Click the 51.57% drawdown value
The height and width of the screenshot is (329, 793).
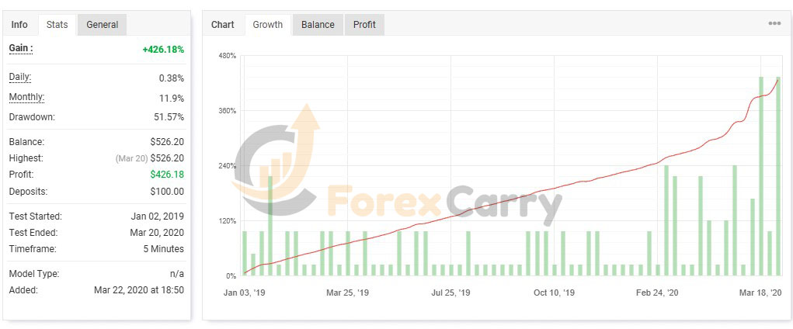(169, 117)
